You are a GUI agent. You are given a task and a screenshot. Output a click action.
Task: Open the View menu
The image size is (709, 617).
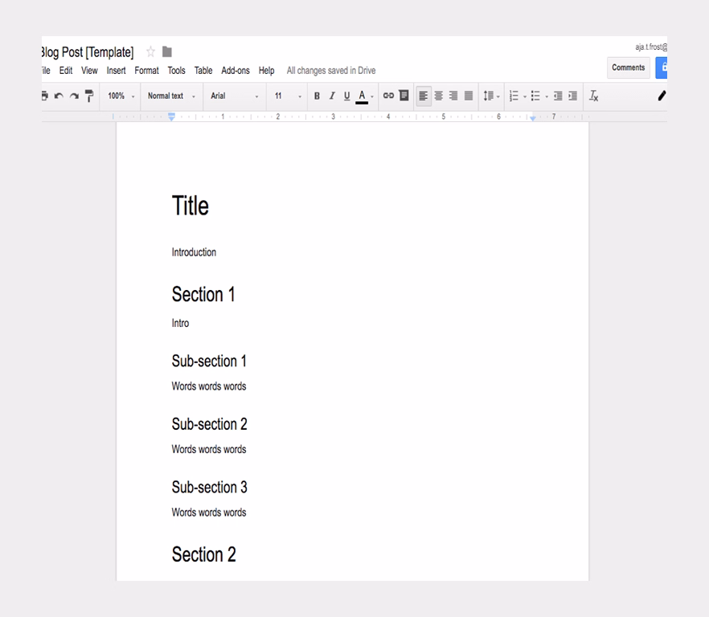89,71
